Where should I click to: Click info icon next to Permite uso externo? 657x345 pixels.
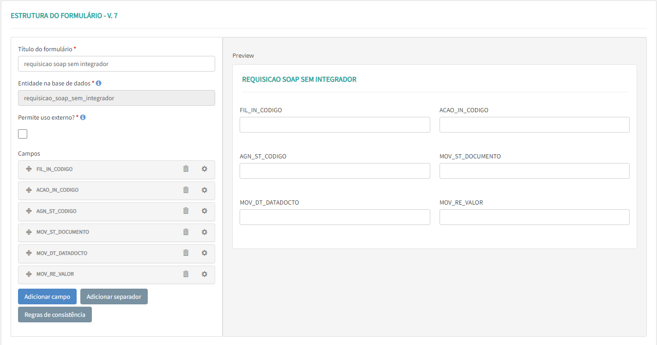[x=83, y=117]
